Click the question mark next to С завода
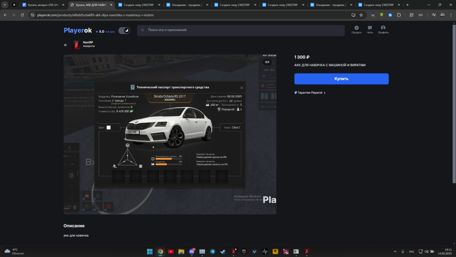Image resolution: width=456 pixels, height=257 pixels. coord(125,101)
